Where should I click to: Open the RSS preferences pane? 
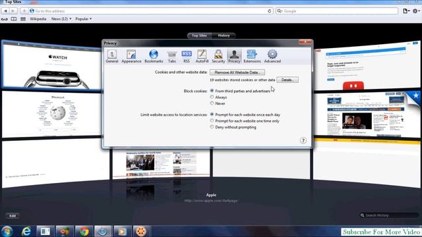187,56
